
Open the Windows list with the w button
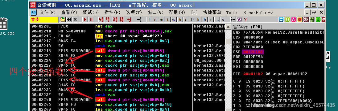[174, 20]
